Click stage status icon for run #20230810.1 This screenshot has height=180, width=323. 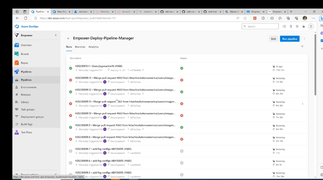point(182,68)
